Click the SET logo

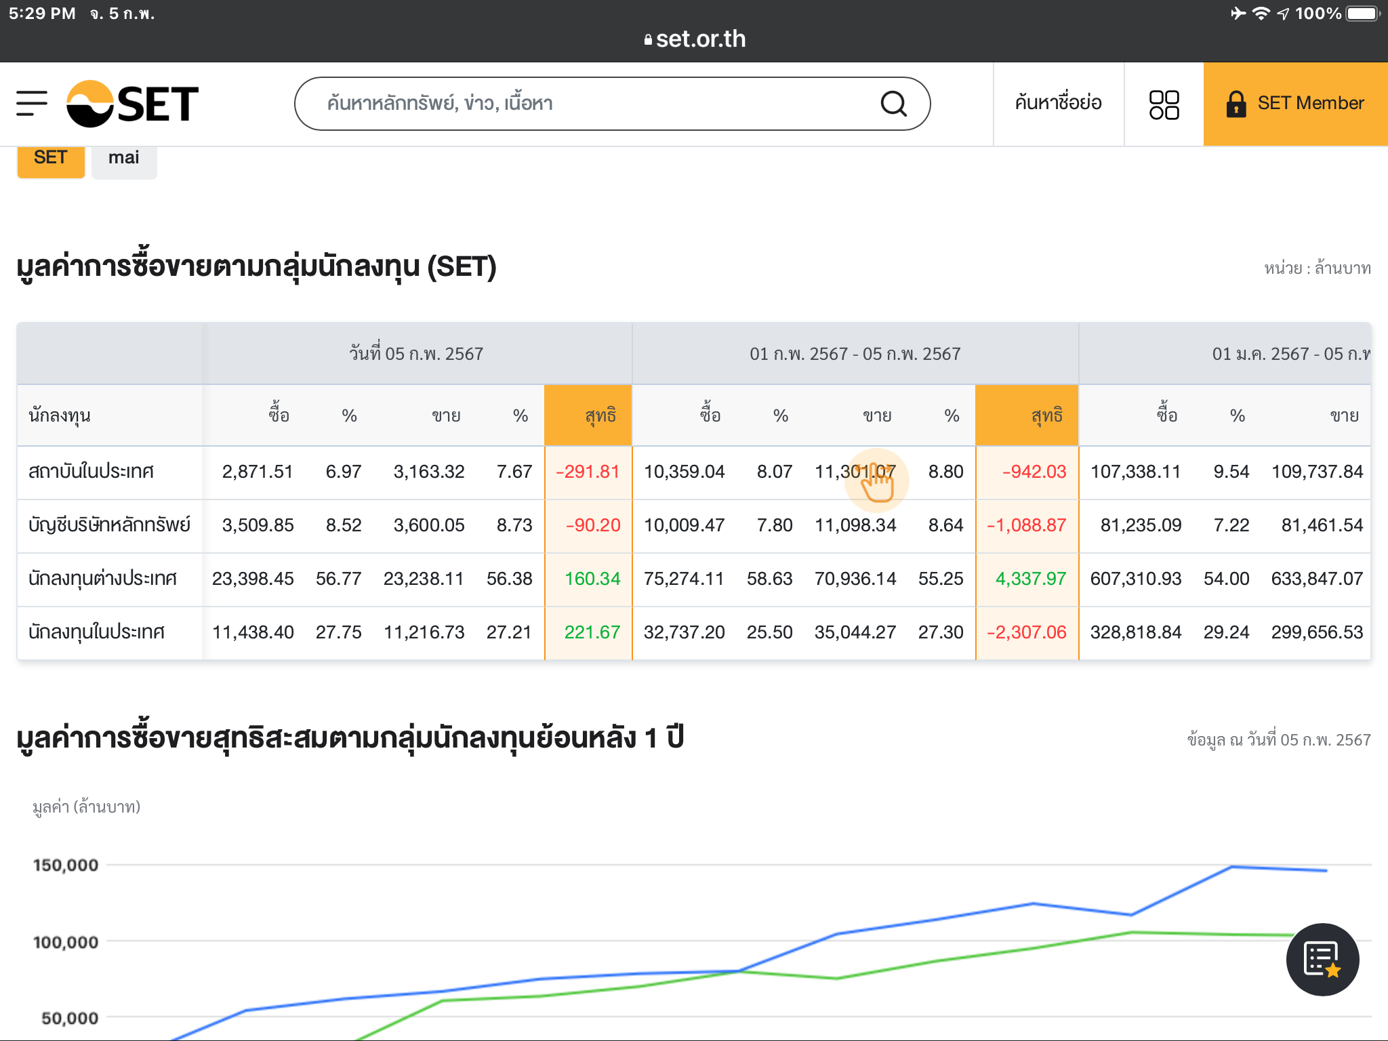pyautogui.click(x=133, y=104)
